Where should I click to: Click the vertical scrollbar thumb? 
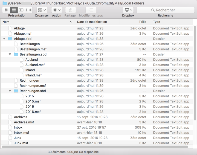(x=195, y=73)
